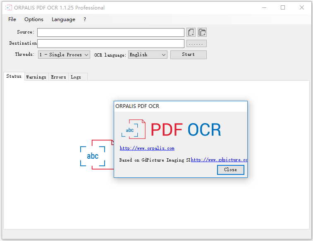
Task: Close the ORPALIS PDF OCR main window
Action: 301,7
